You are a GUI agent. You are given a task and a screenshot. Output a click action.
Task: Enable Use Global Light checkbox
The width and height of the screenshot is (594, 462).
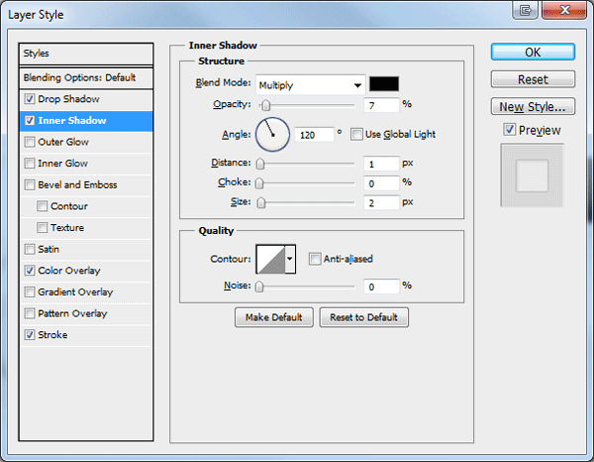[x=356, y=134]
